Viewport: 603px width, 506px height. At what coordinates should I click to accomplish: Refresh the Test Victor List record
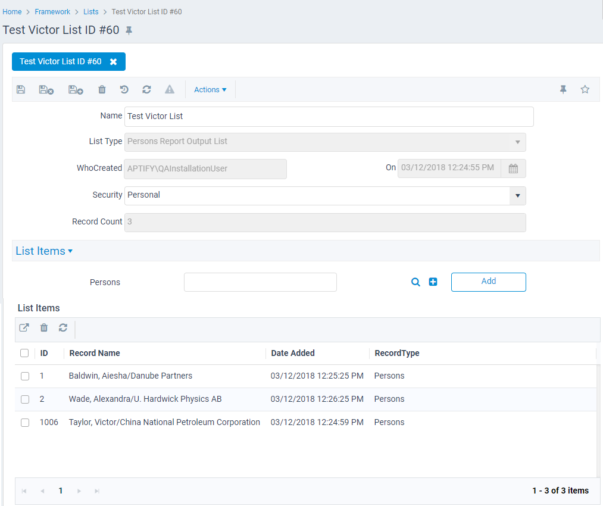click(146, 89)
